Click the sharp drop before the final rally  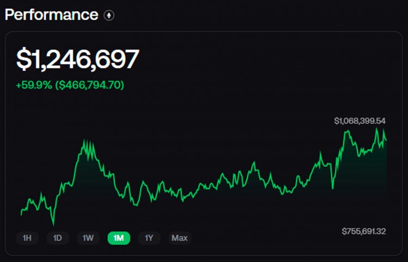332,188
